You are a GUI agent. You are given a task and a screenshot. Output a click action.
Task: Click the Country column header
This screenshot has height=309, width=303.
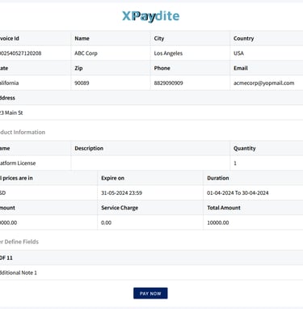pos(243,38)
